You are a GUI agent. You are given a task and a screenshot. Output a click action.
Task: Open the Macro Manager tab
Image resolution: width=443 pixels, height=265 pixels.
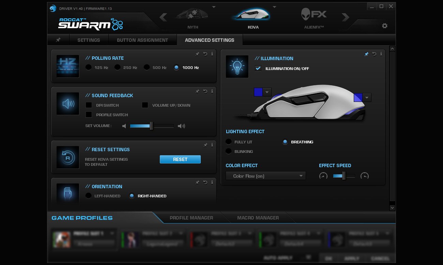[258, 218]
